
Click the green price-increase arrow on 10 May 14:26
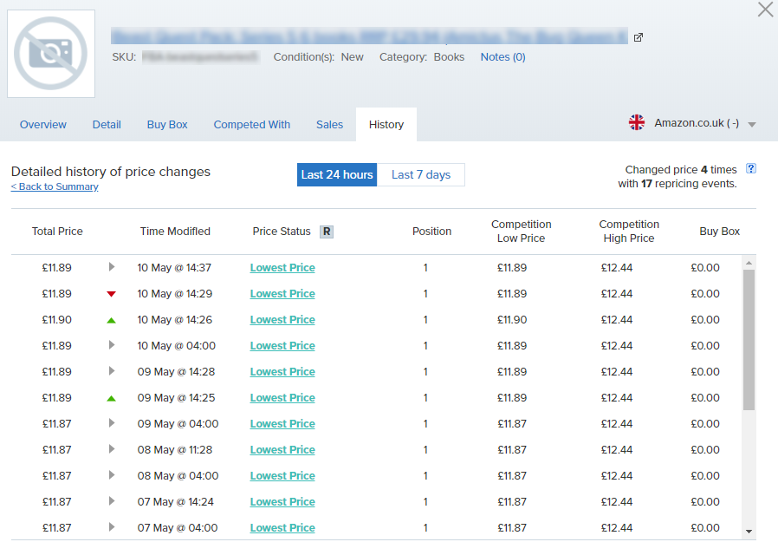click(x=111, y=319)
